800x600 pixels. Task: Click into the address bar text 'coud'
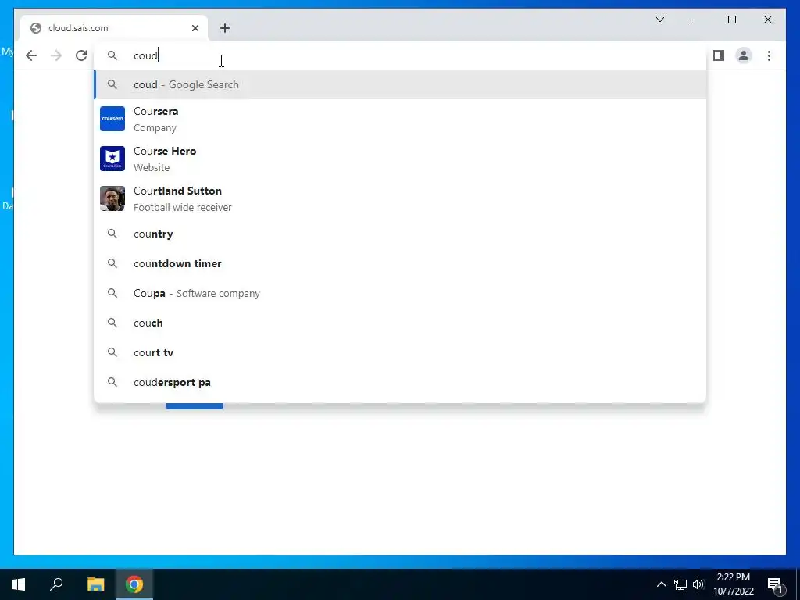[x=145, y=55]
